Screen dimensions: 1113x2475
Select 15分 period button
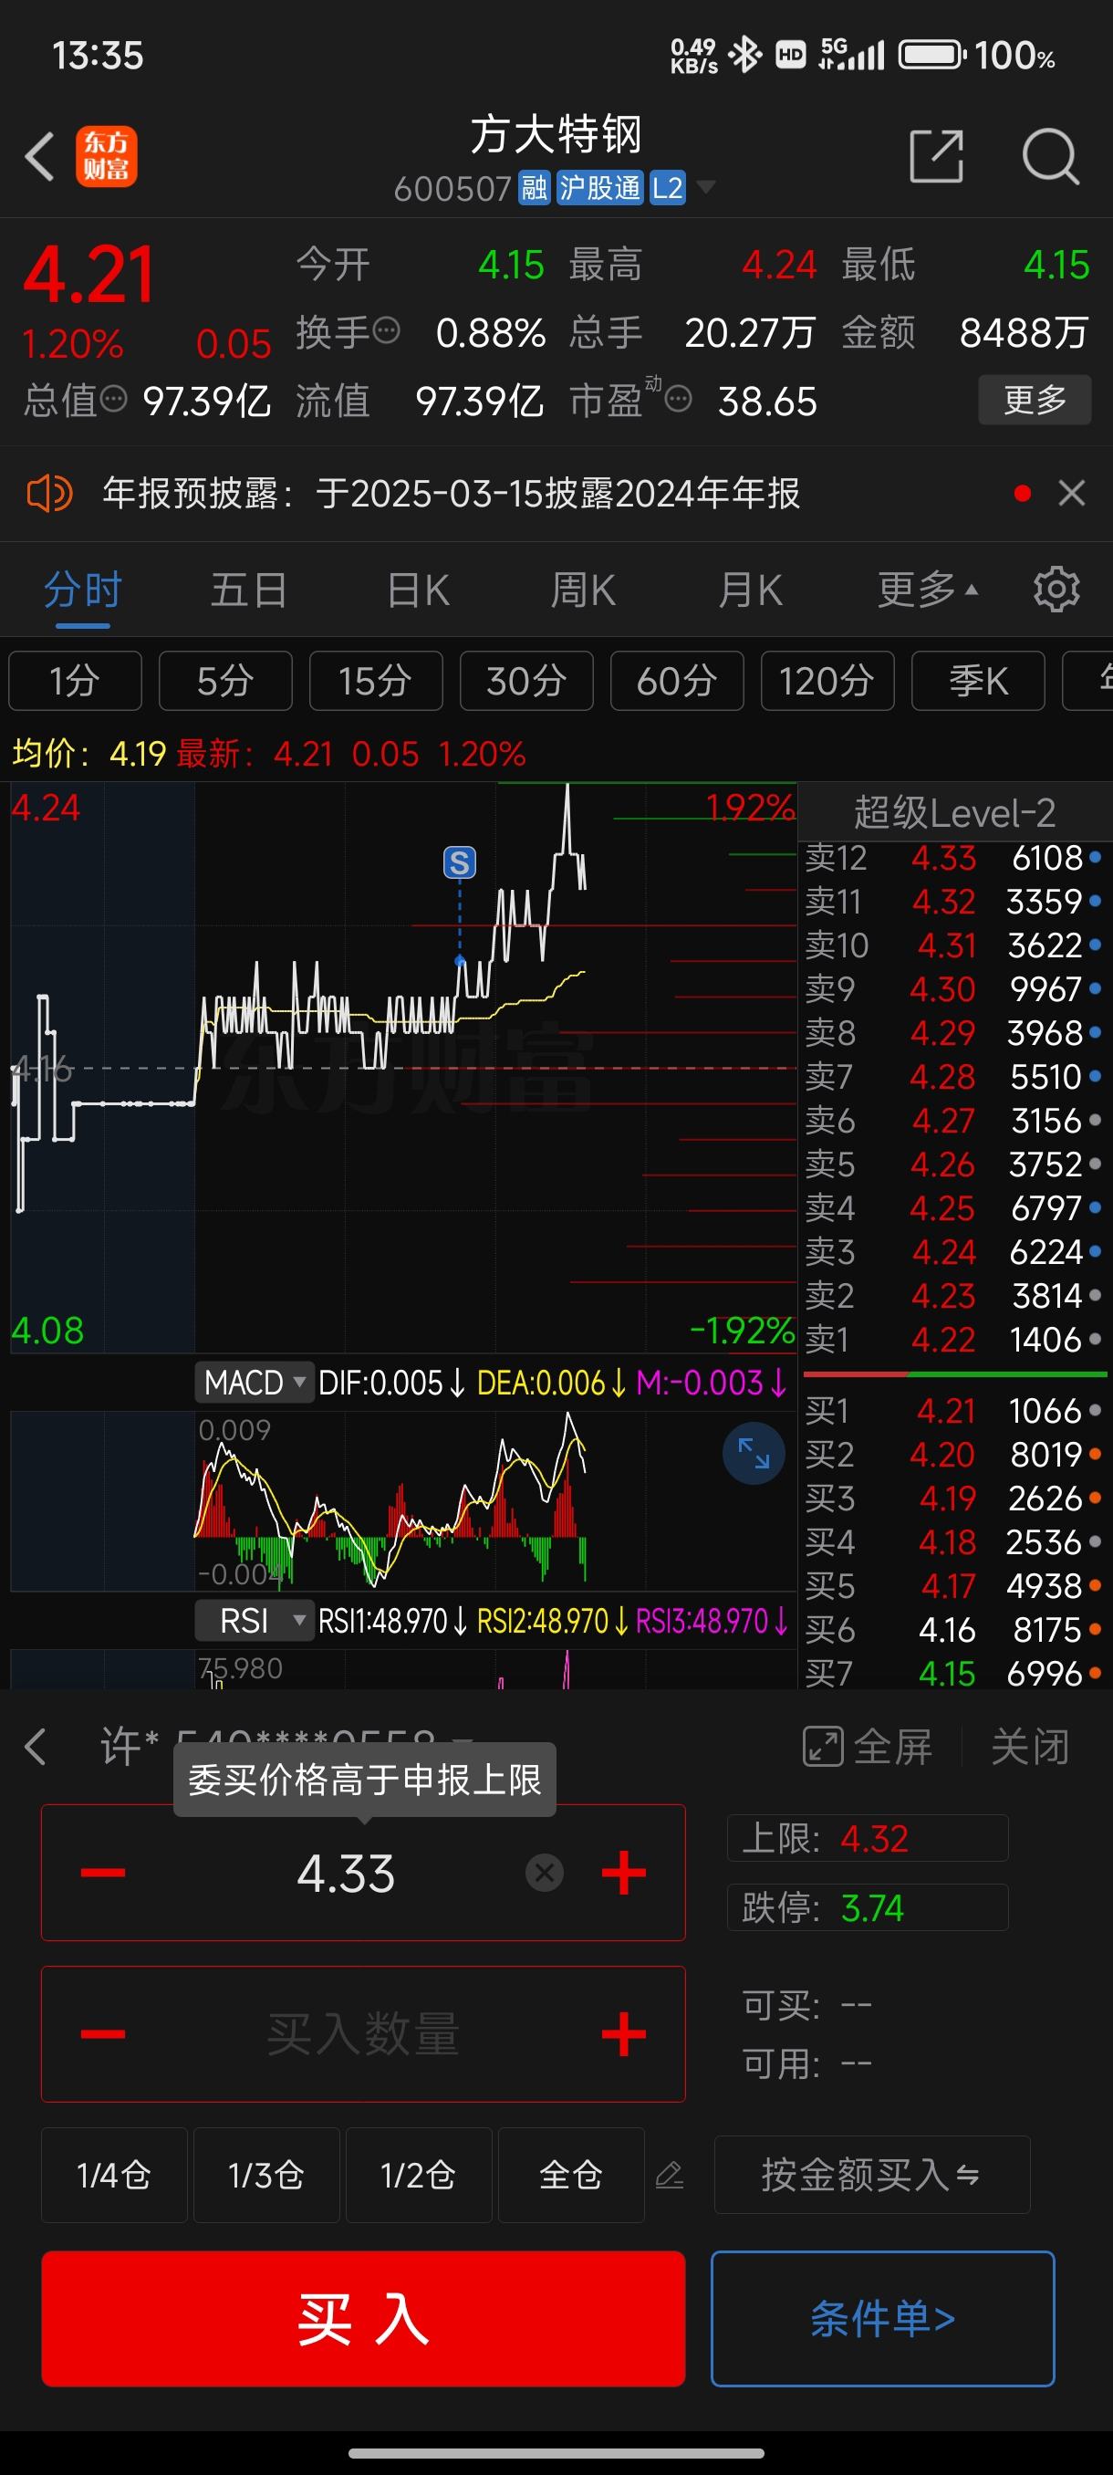(376, 681)
